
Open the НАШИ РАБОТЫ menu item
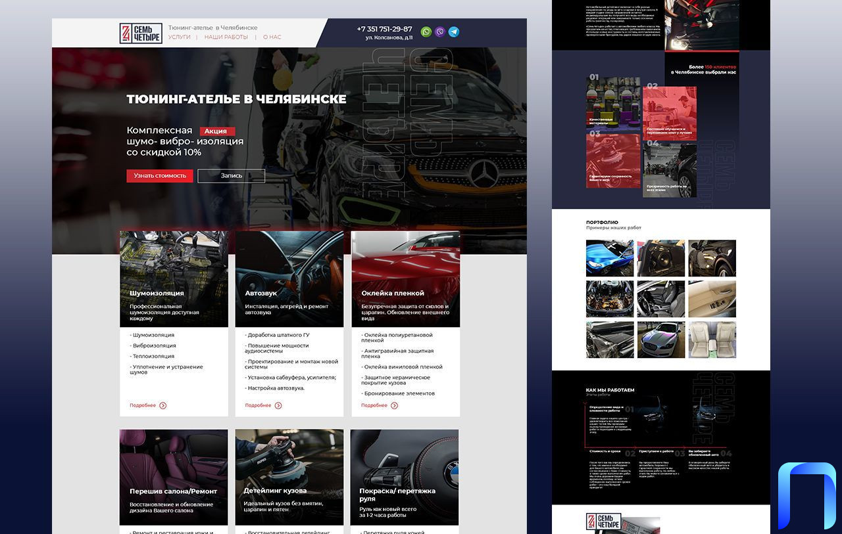[226, 37]
